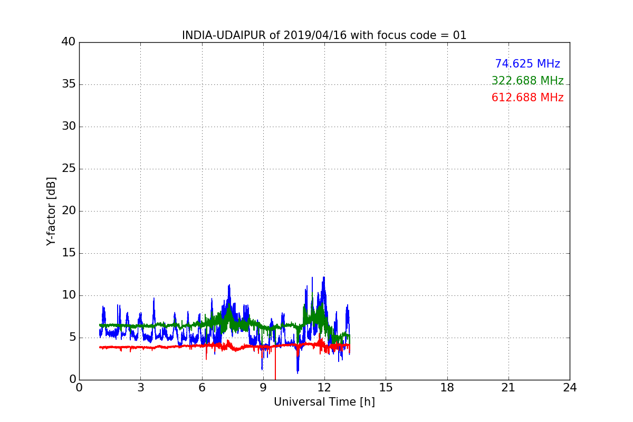Click the y-axis tick label 20
This screenshot has width=633, height=422.
[x=69, y=211]
